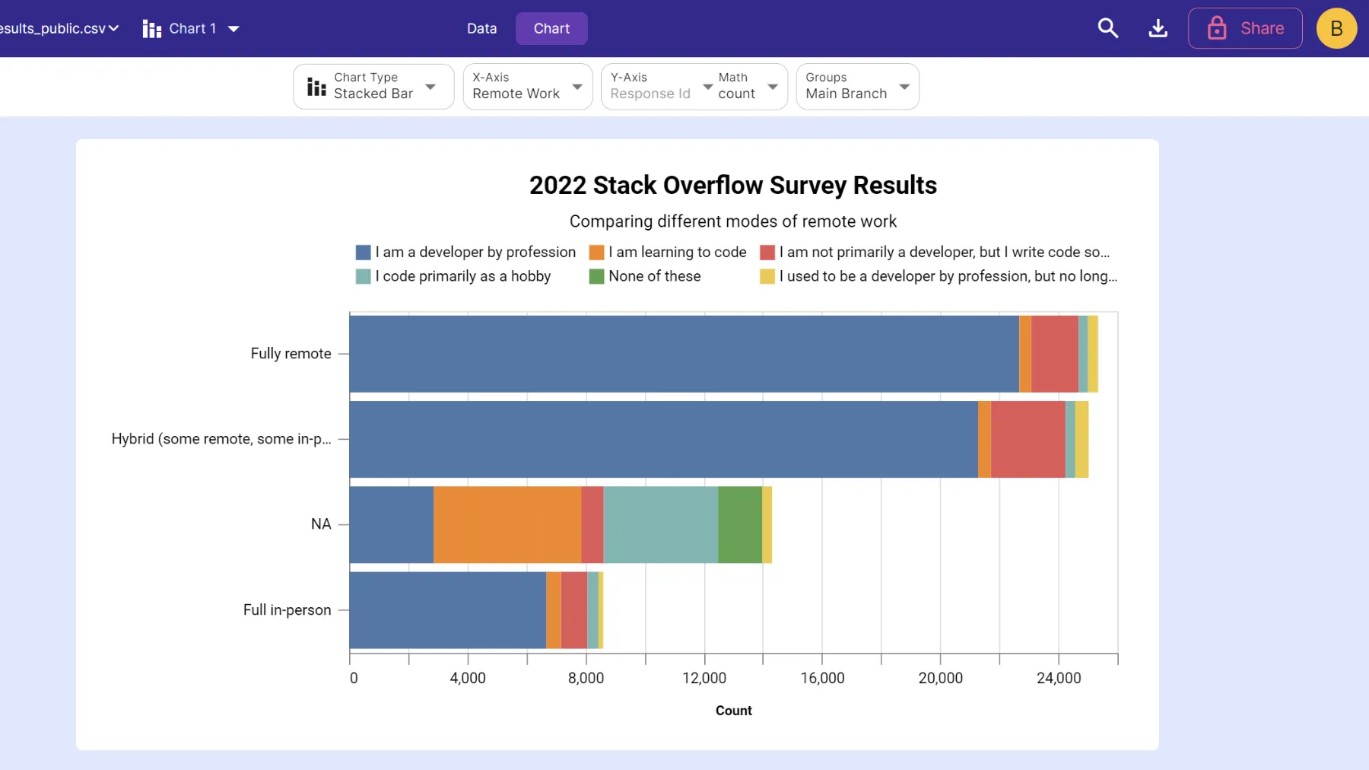This screenshot has width=1369, height=770.
Task: Click the download chart icon
Action: [x=1158, y=27]
